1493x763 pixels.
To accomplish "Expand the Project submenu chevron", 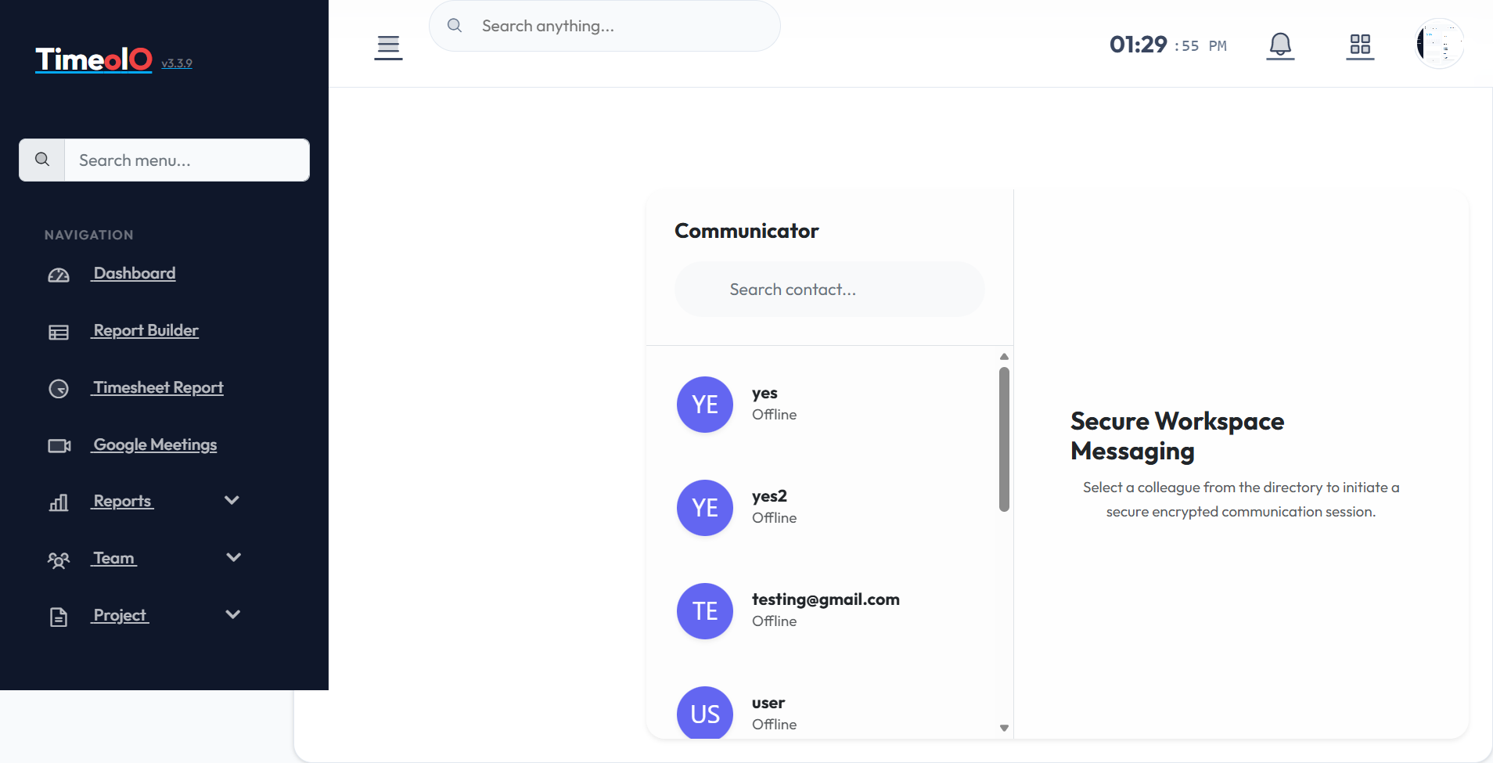I will pyautogui.click(x=232, y=615).
